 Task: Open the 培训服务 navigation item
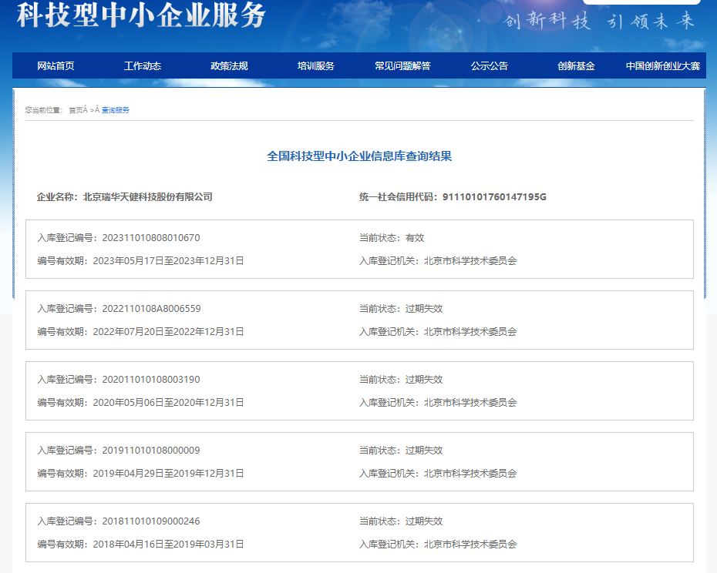[316, 65]
